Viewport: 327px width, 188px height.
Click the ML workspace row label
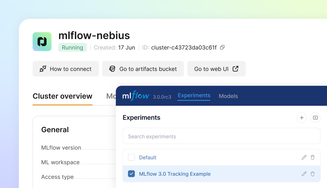tap(60, 162)
